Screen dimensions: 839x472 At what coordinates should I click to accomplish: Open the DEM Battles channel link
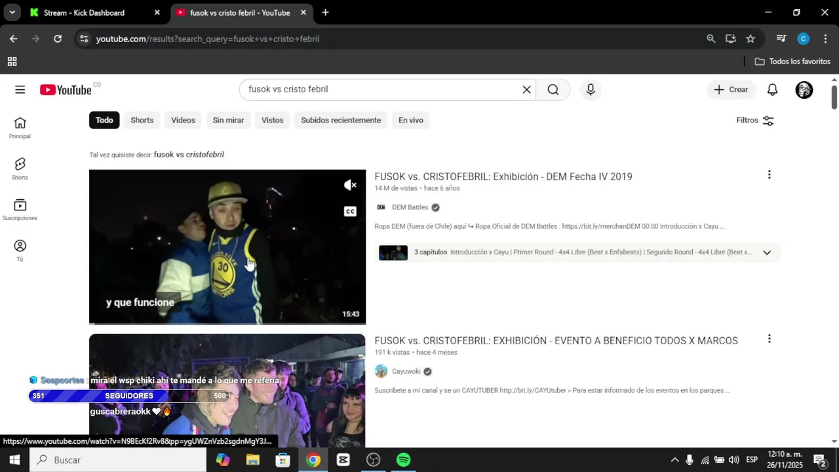[410, 207]
